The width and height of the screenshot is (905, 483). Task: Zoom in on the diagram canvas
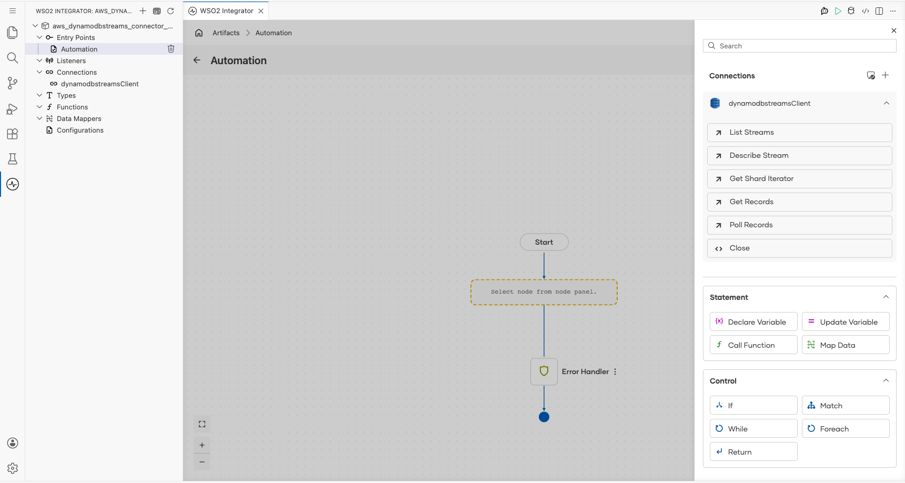[202, 445]
